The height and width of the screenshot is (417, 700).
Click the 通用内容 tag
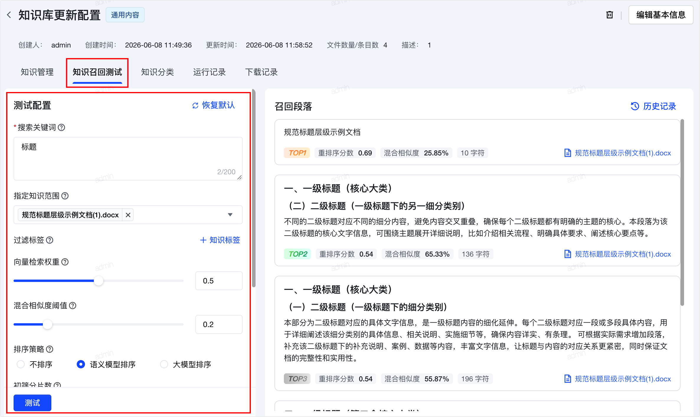pos(125,15)
